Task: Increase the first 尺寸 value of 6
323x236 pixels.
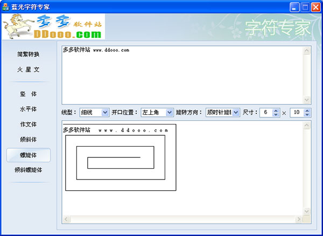Action: [x=276, y=110]
